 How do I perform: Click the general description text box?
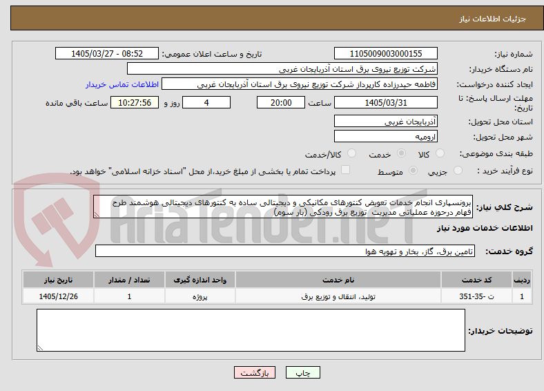[x=283, y=207]
